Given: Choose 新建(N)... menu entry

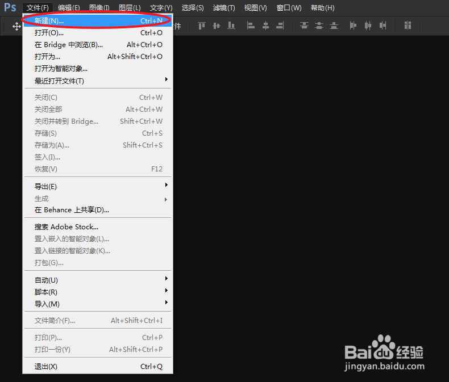Looking at the screenshot, I should pyautogui.click(x=98, y=20).
